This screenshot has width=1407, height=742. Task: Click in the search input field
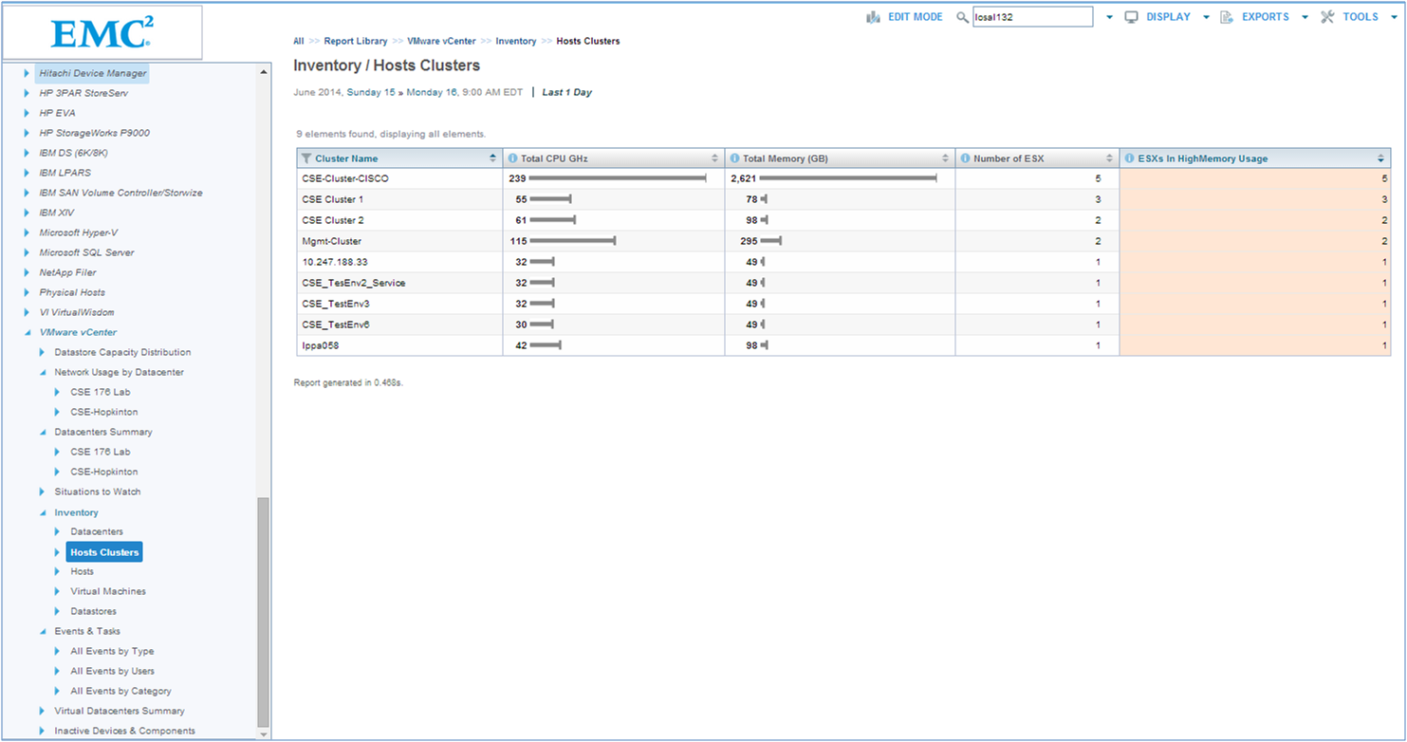pyautogui.click(x=1033, y=17)
